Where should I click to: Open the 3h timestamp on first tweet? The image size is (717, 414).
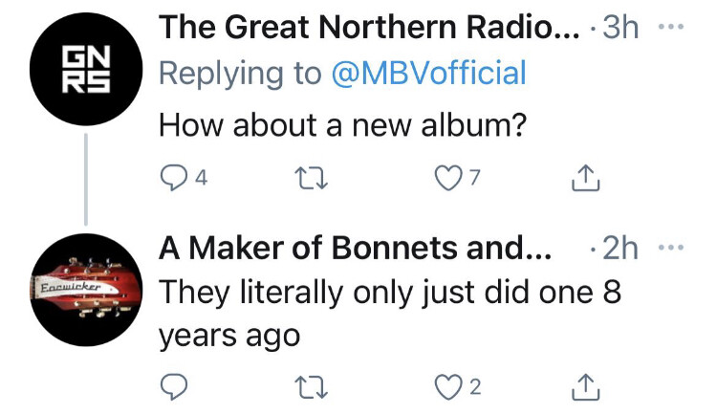pyautogui.click(x=621, y=26)
